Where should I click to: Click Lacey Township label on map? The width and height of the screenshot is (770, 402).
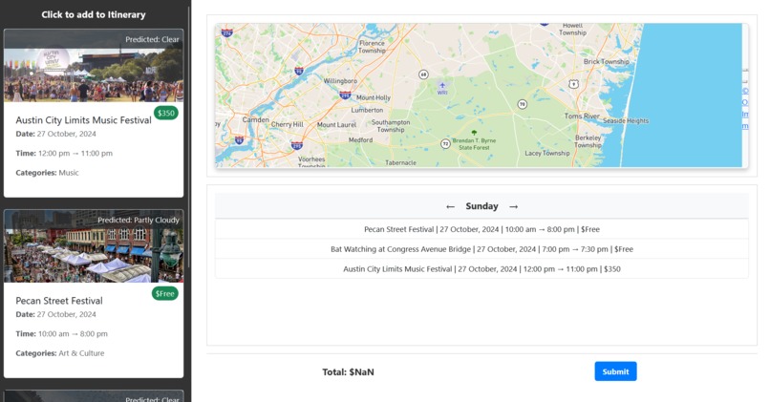(x=547, y=153)
